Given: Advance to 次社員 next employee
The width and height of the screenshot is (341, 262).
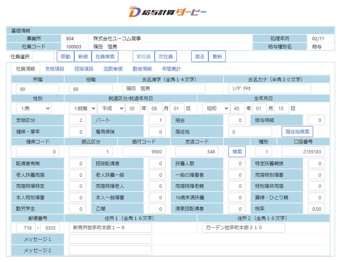Looking at the screenshot, I should 166,56.
